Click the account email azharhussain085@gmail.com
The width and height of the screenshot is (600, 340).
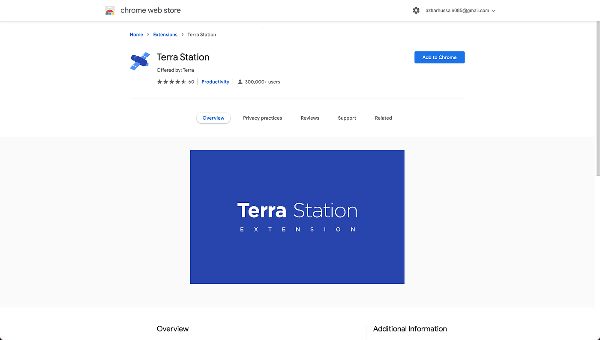click(457, 10)
